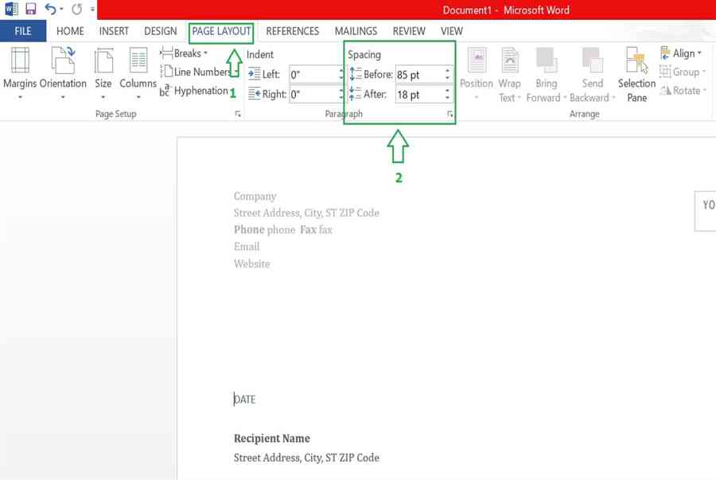This screenshot has width=716, height=480.
Task: Change page Orientation
Action: pyautogui.click(x=63, y=73)
